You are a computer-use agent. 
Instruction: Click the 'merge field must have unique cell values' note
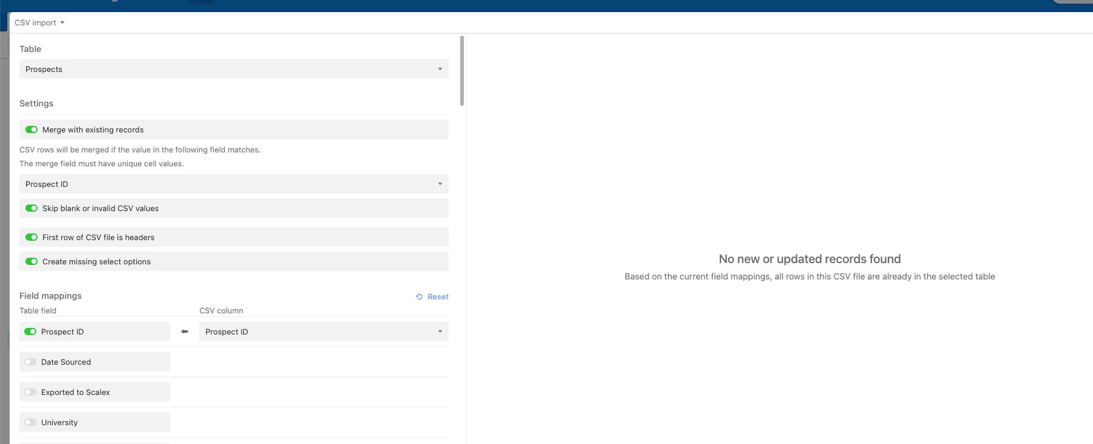pyautogui.click(x=102, y=163)
